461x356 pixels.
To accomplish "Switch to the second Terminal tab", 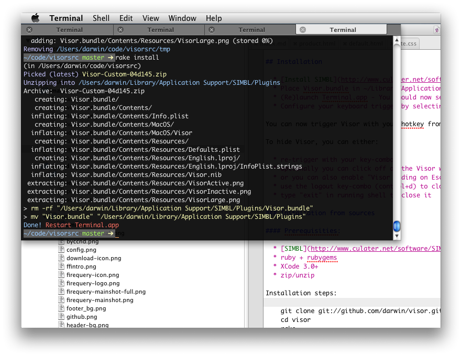I will [160, 30].
